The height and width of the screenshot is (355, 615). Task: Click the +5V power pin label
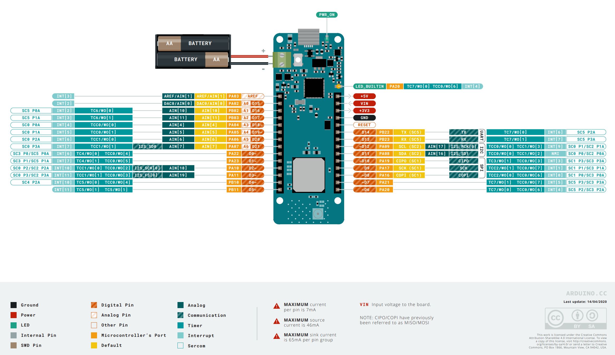click(364, 96)
